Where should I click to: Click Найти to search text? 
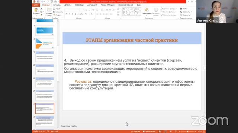[184, 9]
